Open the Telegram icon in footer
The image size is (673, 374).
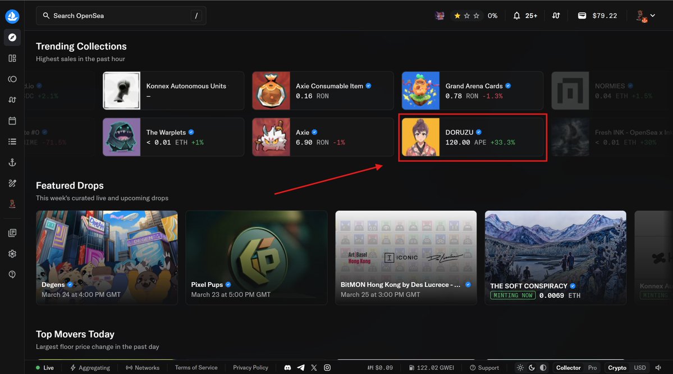tap(301, 368)
